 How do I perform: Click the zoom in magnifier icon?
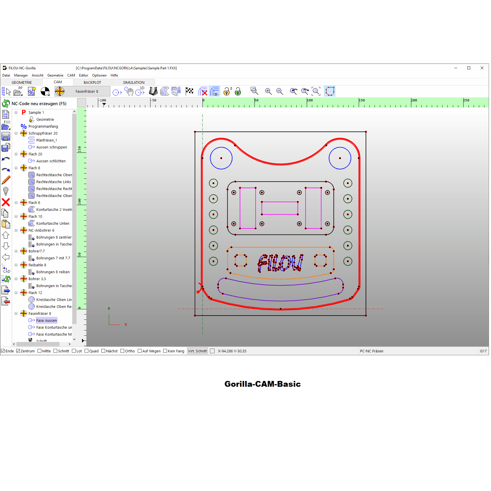coord(268,91)
